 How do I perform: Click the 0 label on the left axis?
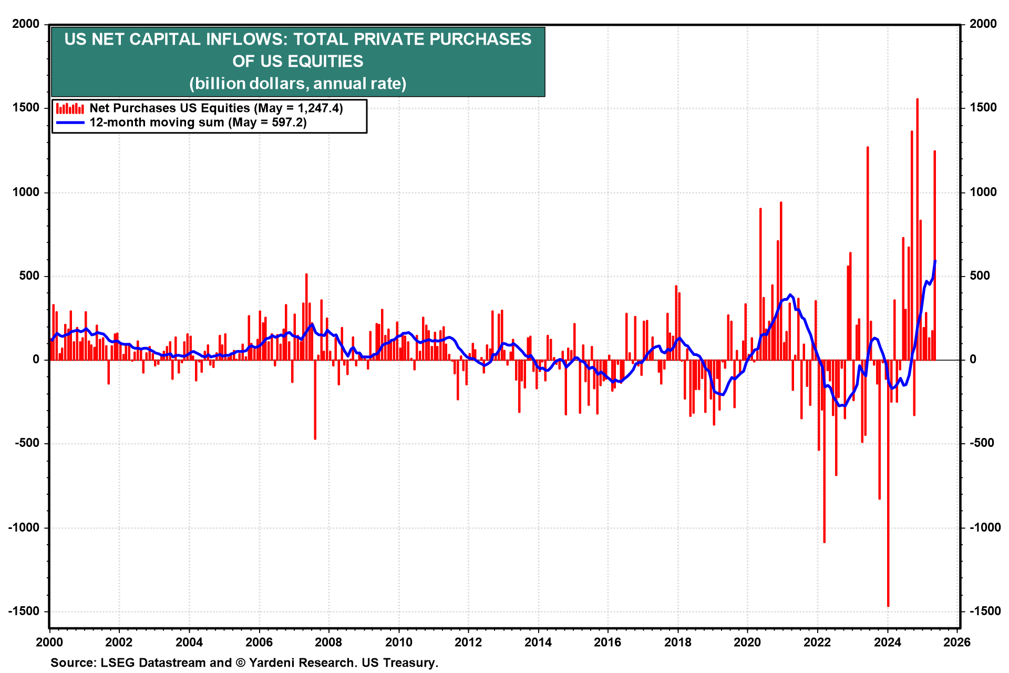tap(36, 360)
